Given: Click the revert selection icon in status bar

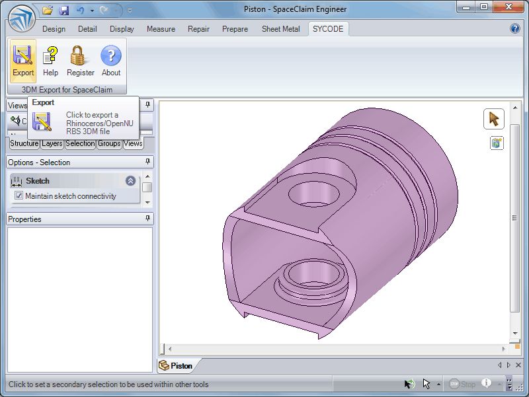Looking at the screenshot, I should click(x=410, y=384).
